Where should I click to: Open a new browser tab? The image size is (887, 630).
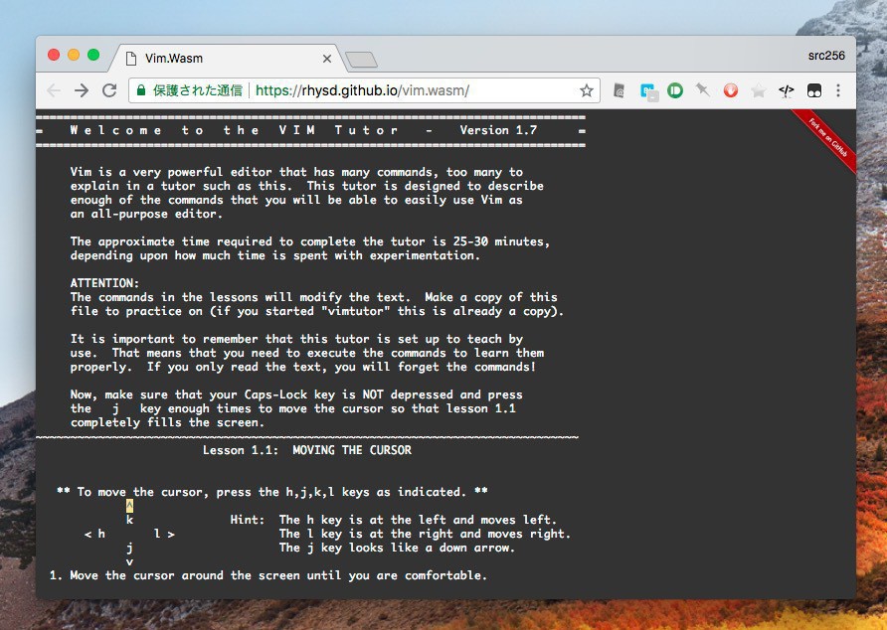click(362, 60)
